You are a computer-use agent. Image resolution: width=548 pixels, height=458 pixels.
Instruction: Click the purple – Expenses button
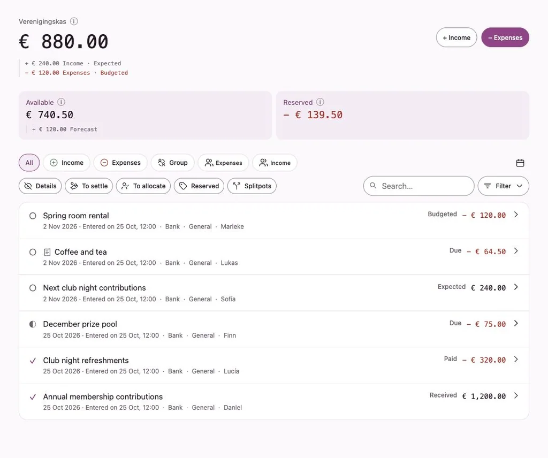click(x=505, y=37)
